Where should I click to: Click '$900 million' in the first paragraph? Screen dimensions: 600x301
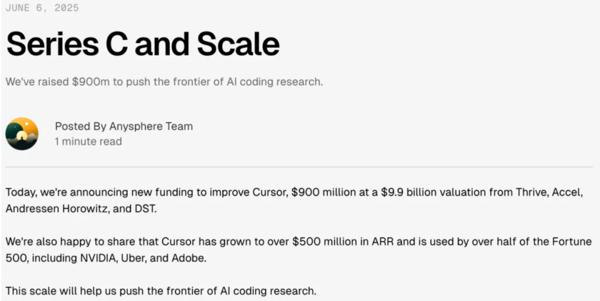coord(323,192)
